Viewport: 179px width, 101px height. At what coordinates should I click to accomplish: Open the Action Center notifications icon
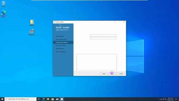[176, 99]
